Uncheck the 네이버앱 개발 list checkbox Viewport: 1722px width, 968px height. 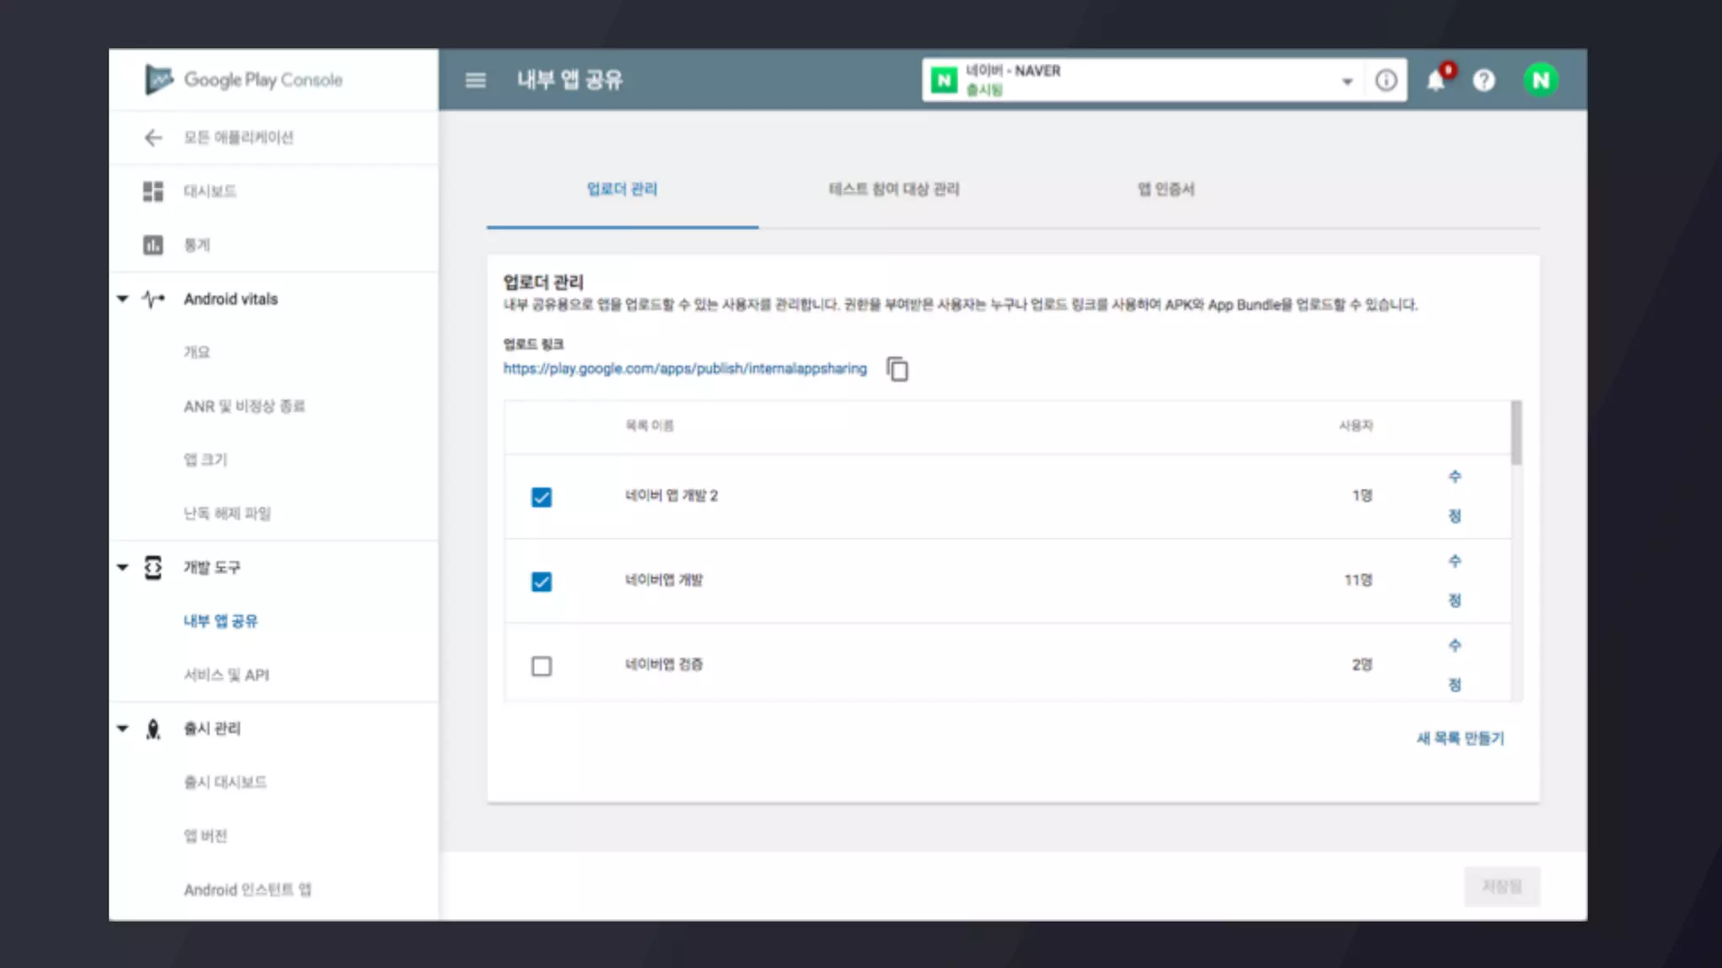click(541, 581)
